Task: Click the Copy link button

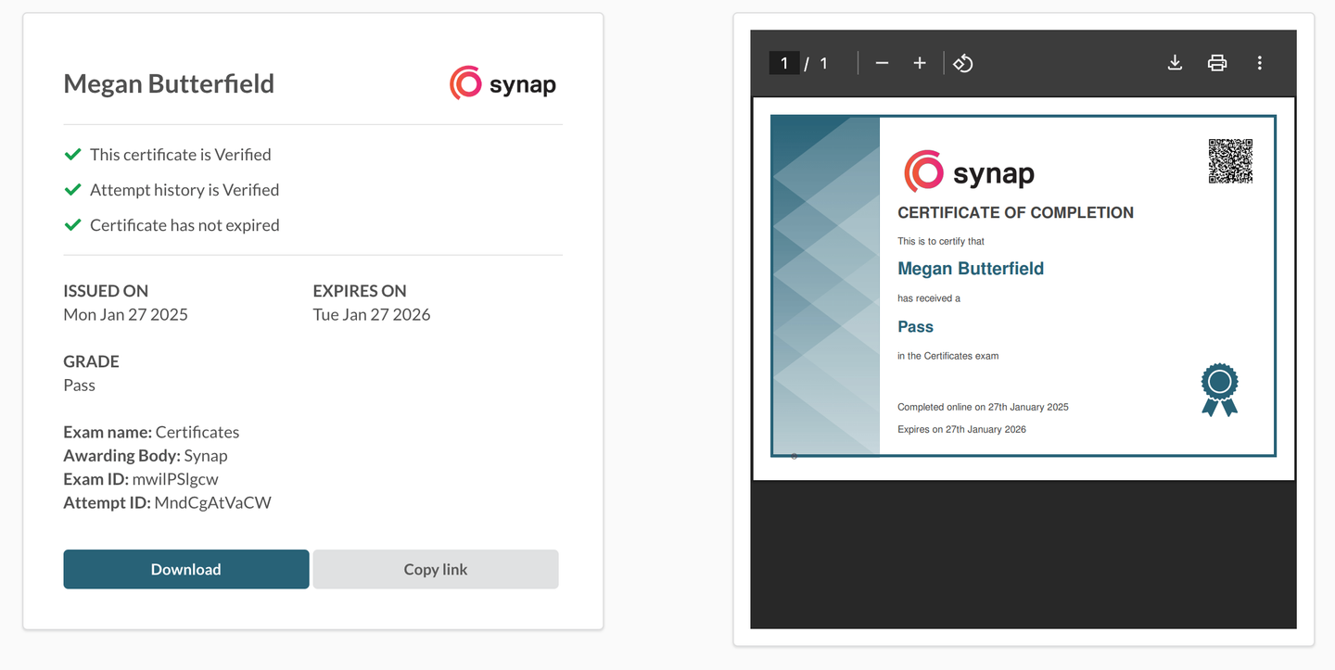Action: (435, 569)
